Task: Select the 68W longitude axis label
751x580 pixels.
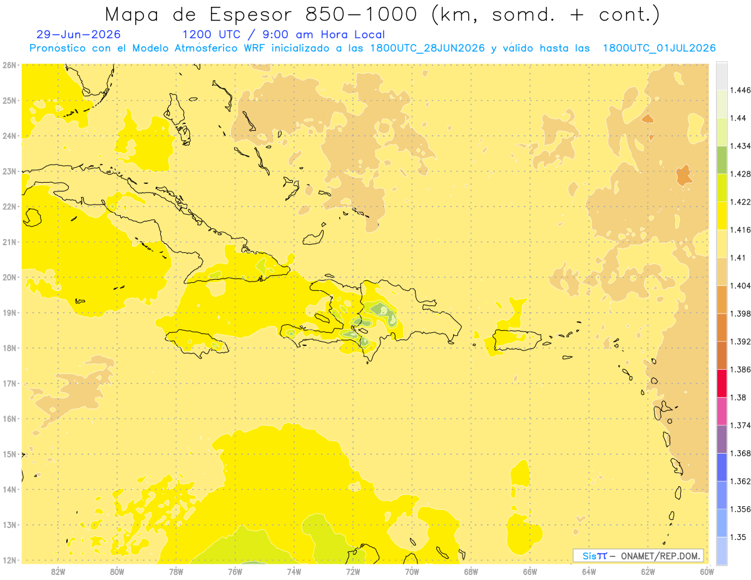Action: [471, 571]
